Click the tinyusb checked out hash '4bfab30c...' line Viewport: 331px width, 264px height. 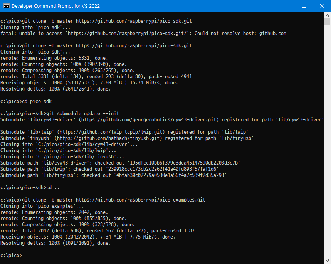(113, 175)
